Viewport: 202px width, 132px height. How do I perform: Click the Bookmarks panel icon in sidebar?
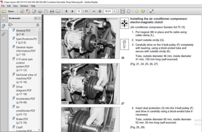[x=3, y=26]
